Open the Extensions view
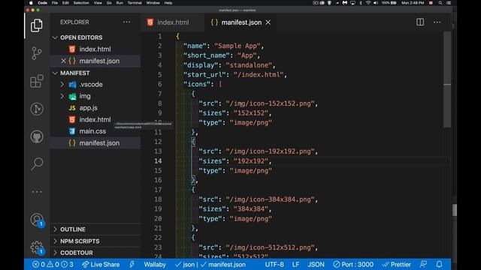Image resolution: width=481 pixels, height=270 pixels. [37, 81]
